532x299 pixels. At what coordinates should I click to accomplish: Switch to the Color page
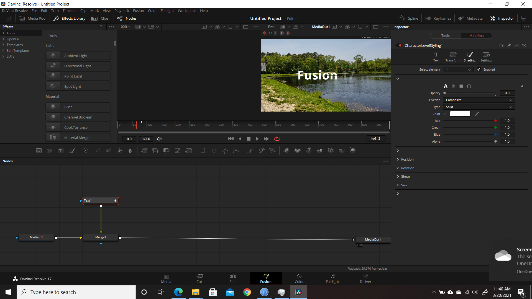point(299,279)
